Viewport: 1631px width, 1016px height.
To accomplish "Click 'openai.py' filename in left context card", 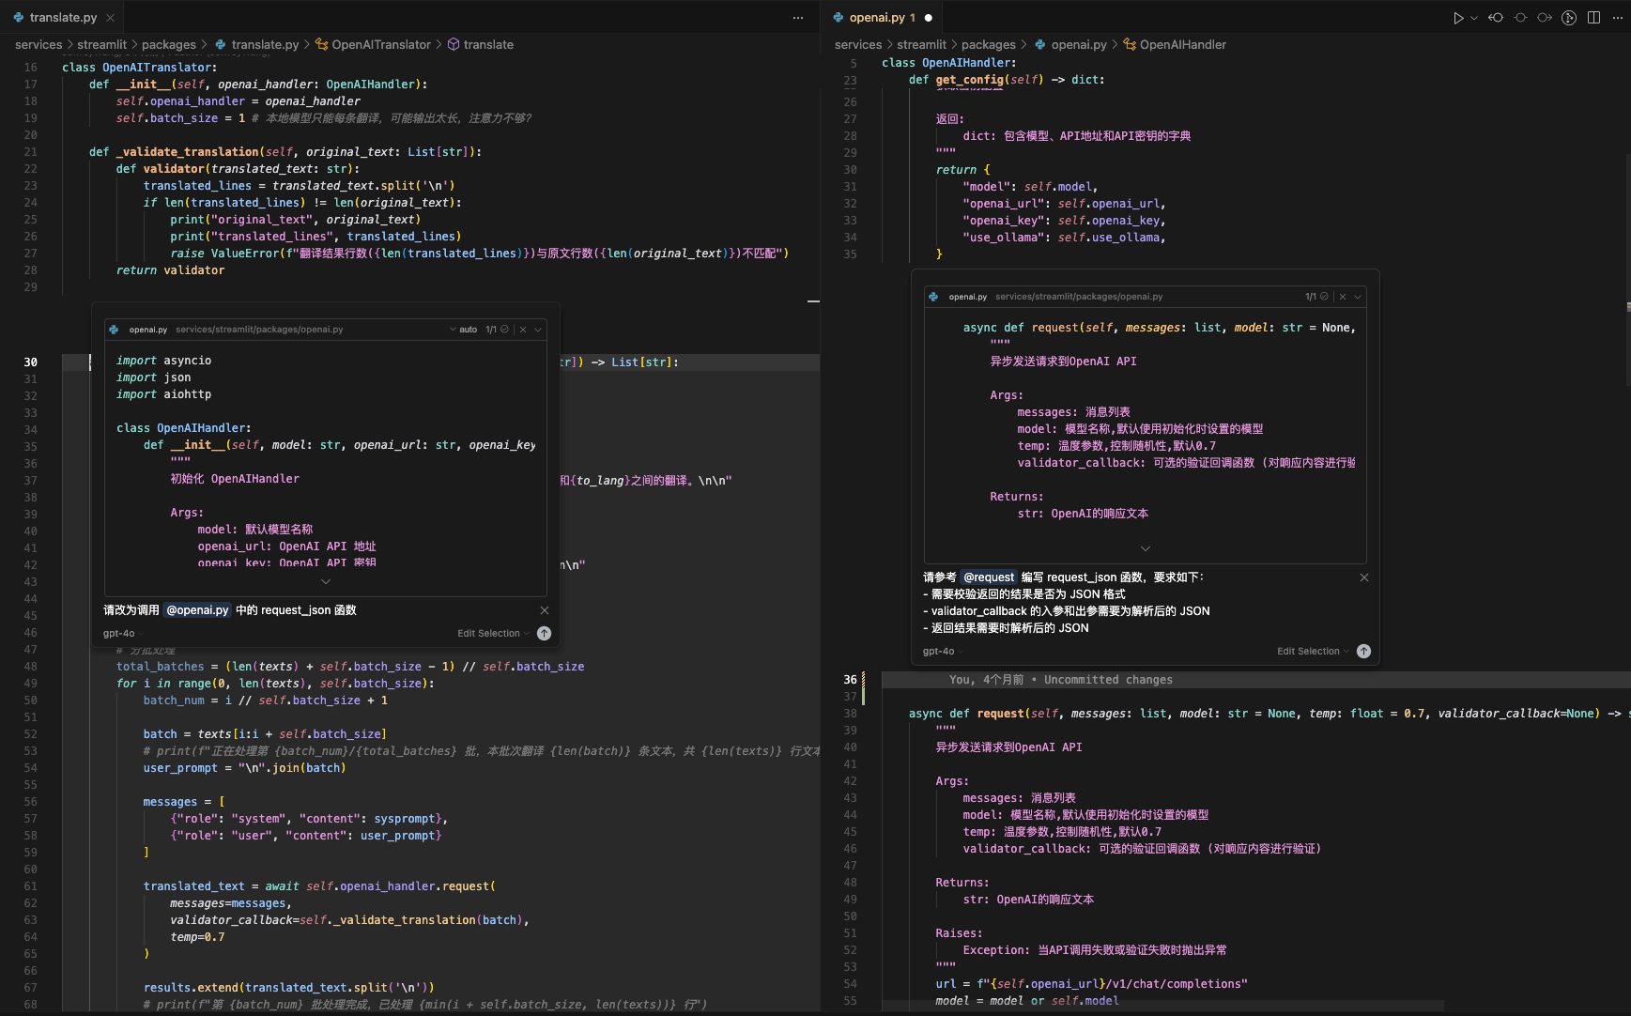I will pos(148,330).
